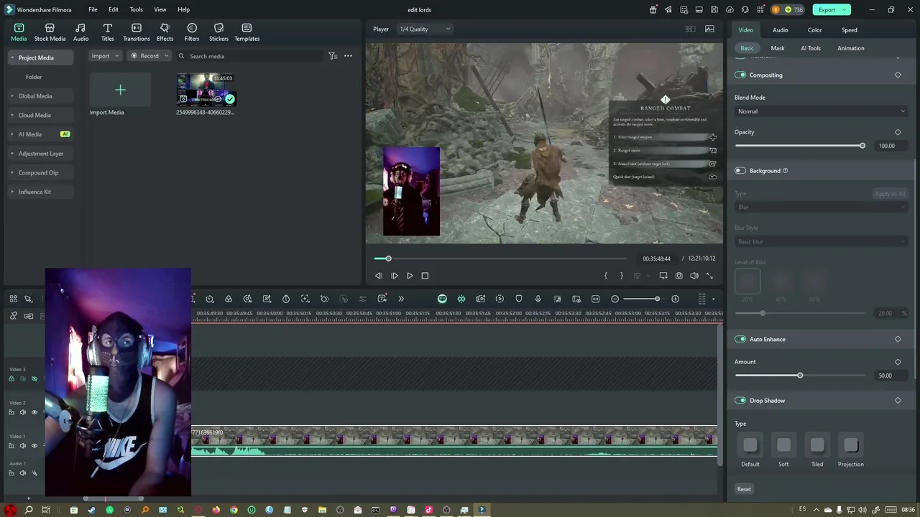Open the Transitions panel
This screenshot has height=517, width=920.
click(136, 32)
